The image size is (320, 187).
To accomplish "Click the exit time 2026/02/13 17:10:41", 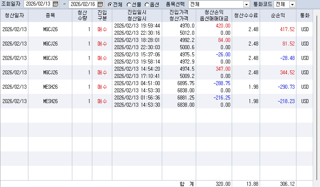I will pos(137,76).
